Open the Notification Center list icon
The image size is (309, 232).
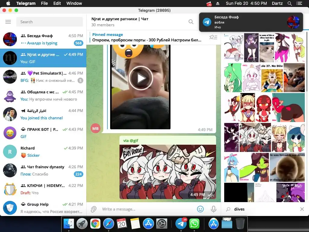pos(299,3)
